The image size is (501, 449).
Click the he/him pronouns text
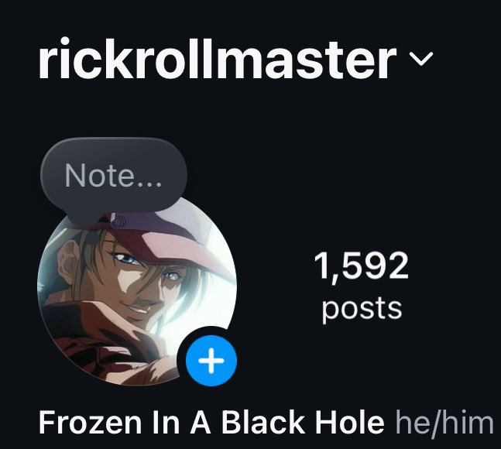coord(444,422)
